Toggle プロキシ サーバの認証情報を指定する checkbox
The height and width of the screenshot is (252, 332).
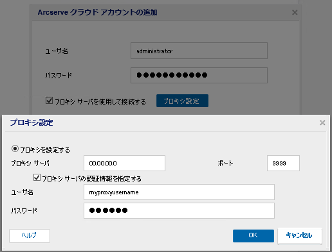(x=37, y=178)
